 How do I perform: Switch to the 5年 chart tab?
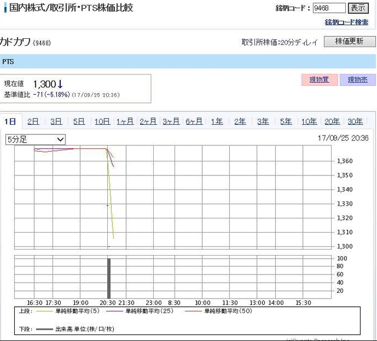pos(286,121)
